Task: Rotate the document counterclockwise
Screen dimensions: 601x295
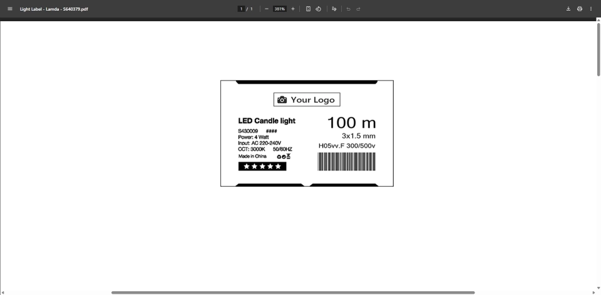Action: (318, 9)
